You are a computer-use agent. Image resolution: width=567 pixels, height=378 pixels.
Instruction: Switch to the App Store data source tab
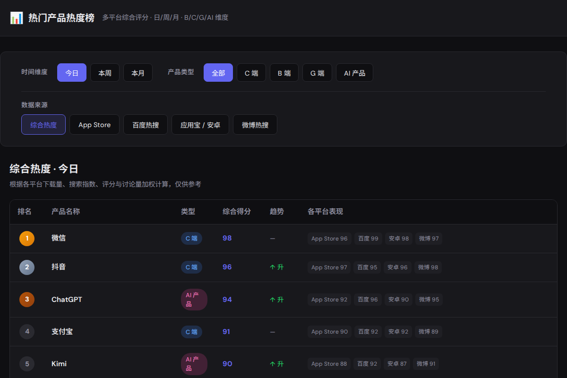coord(94,124)
